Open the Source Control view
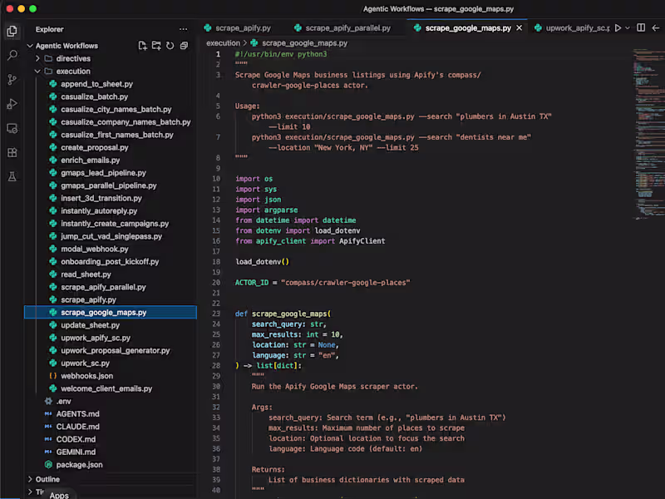The height and width of the screenshot is (499, 665). [12, 79]
